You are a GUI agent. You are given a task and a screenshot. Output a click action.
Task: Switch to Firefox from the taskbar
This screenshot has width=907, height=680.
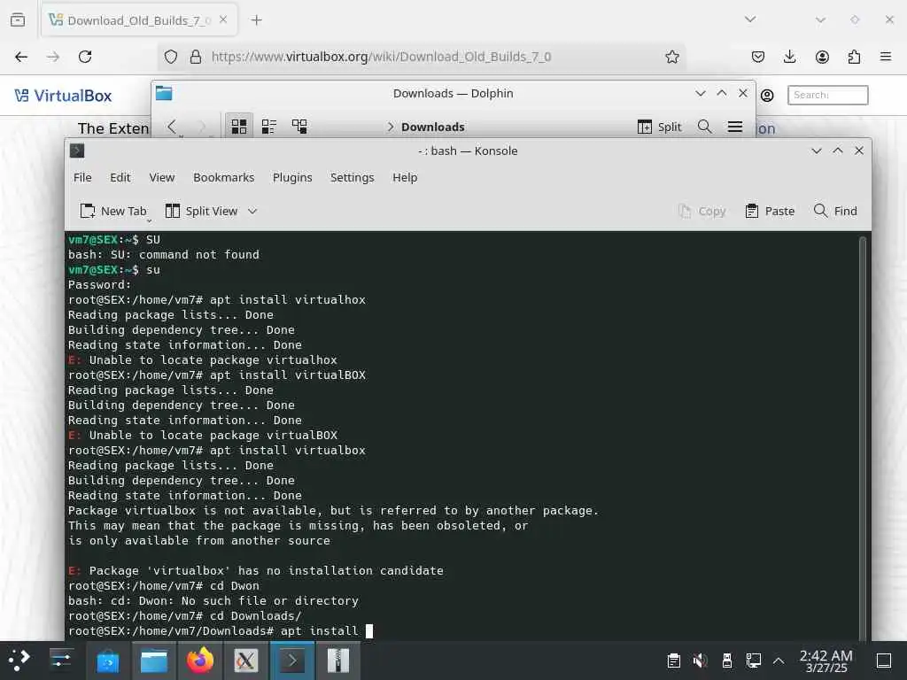pyautogui.click(x=200, y=661)
